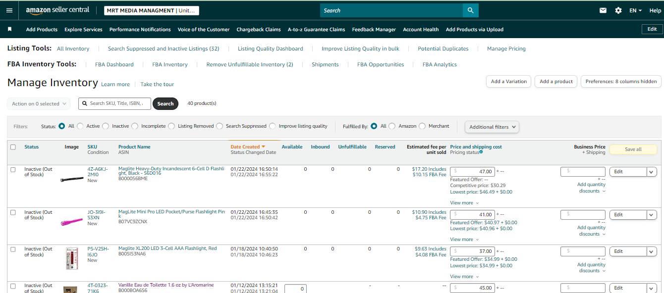The height and width of the screenshot is (293, 664).
Task: Open the hamburger navigation menu
Action: [9, 10]
